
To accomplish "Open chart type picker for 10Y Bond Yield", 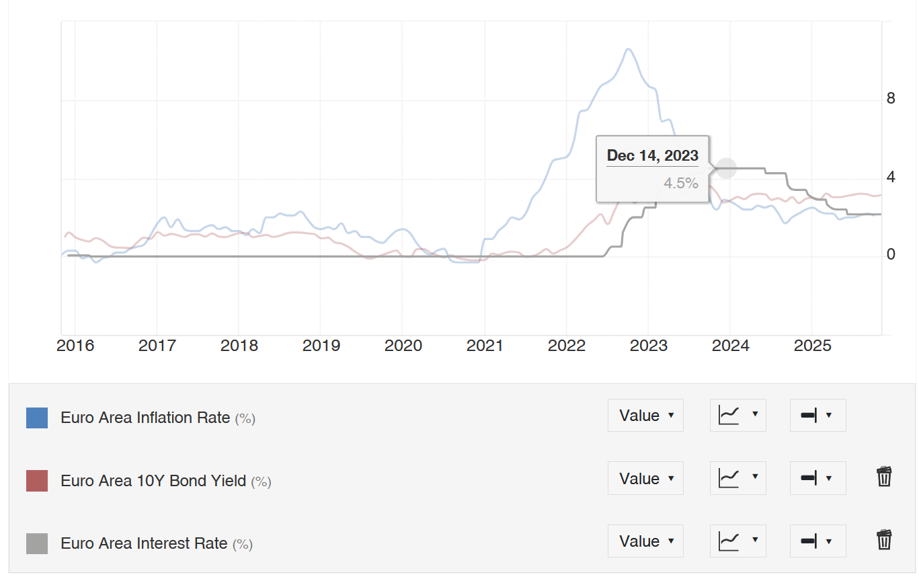I will (x=737, y=478).
